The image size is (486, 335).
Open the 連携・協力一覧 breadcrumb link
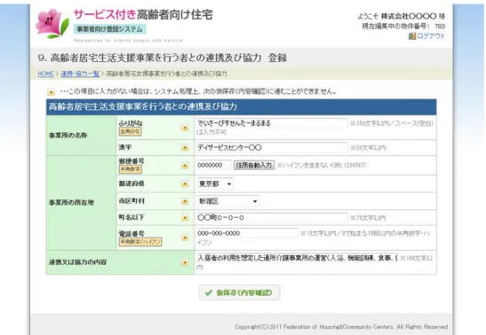click(x=80, y=74)
